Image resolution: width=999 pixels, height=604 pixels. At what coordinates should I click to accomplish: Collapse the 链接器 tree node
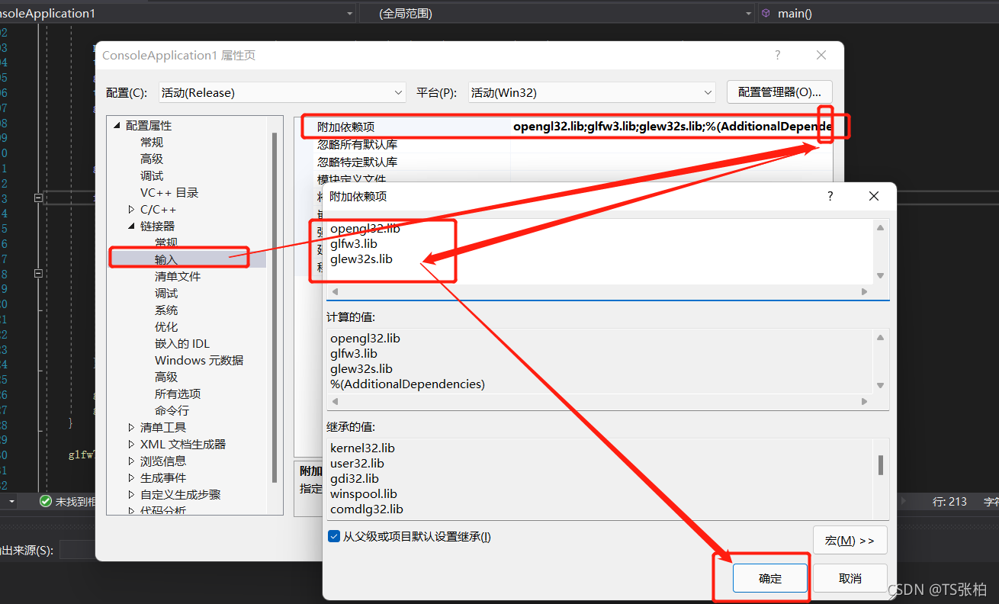pos(131,226)
